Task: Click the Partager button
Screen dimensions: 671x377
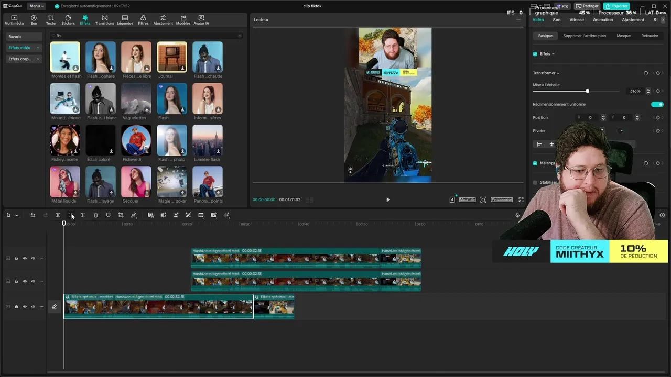Action: (x=587, y=6)
